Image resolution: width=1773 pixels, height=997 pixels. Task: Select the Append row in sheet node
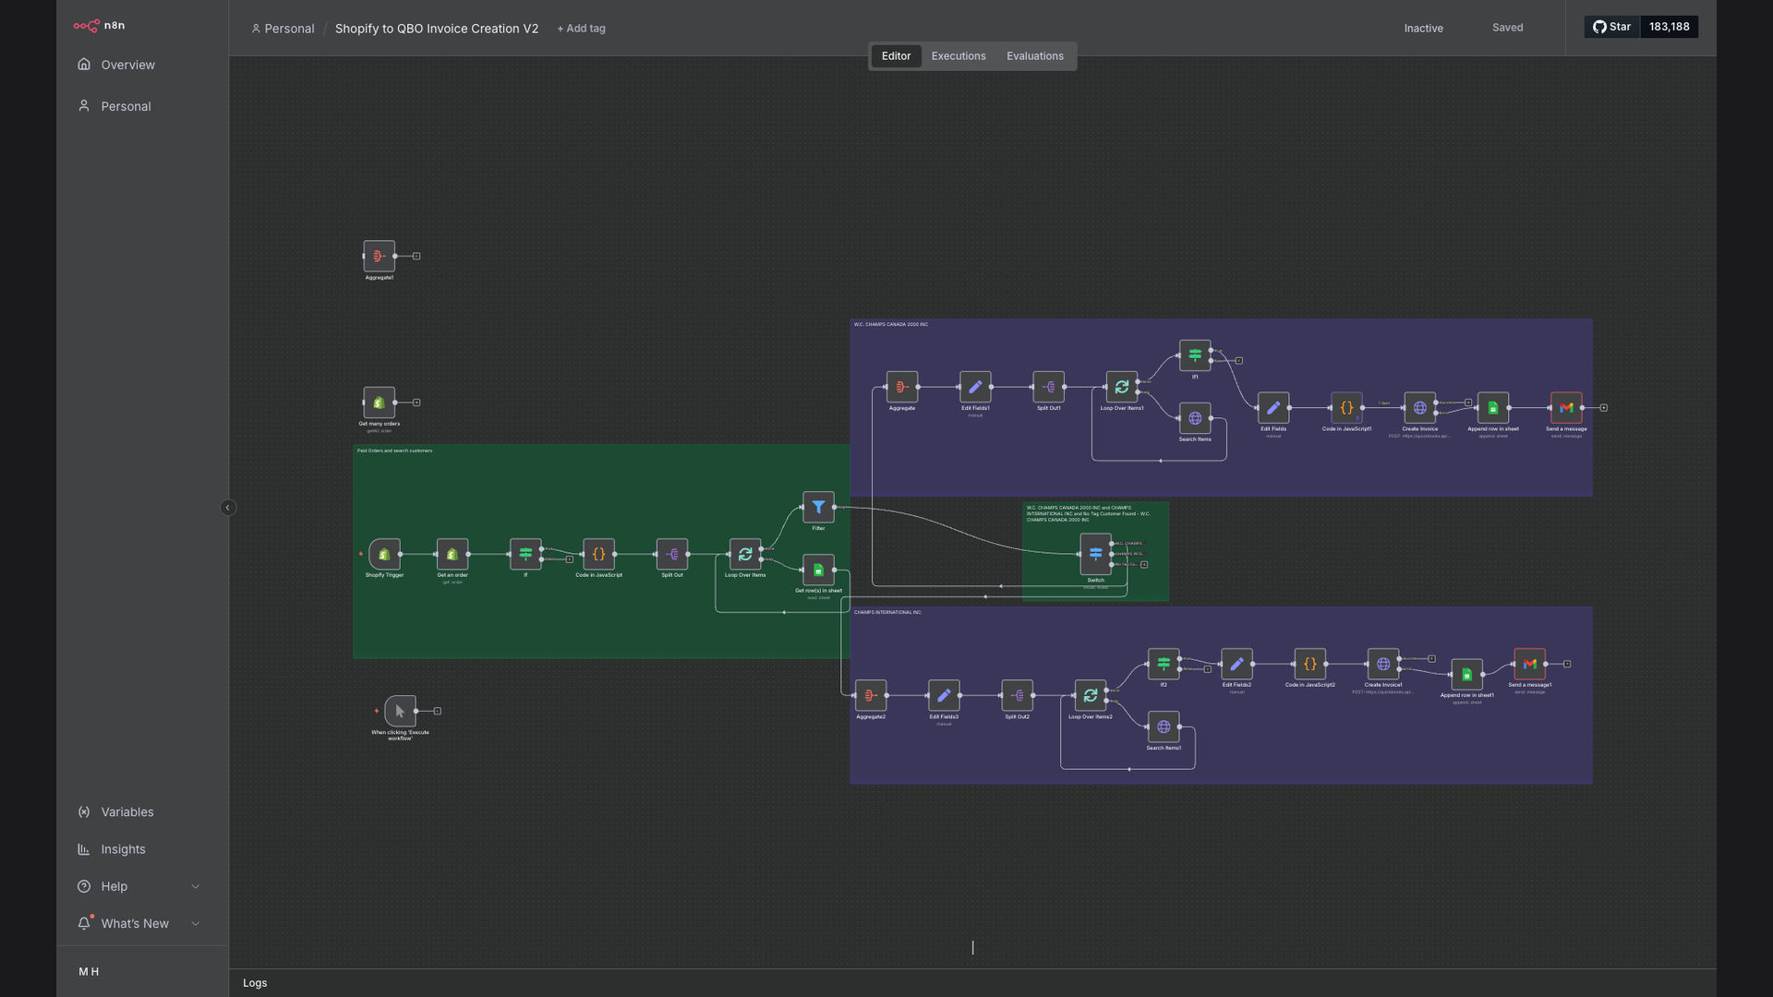point(1493,407)
